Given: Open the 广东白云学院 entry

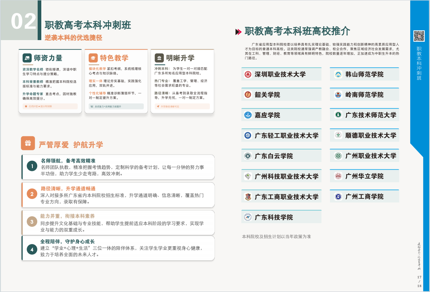Looking at the screenshot, I should pyautogui.click(x=281, y=156).
